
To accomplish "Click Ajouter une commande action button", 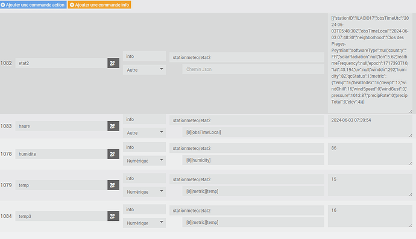I will [33, 5].
